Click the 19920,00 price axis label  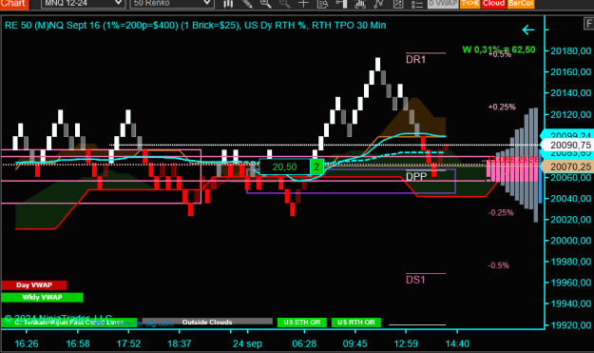pos(570,325)
